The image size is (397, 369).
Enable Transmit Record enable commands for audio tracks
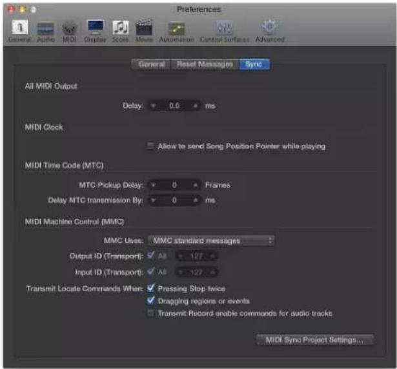pyautogui.click(x=150, y=313)
